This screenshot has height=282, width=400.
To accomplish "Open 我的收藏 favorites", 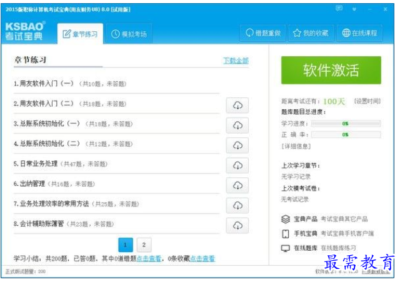I will pos(311,33).
